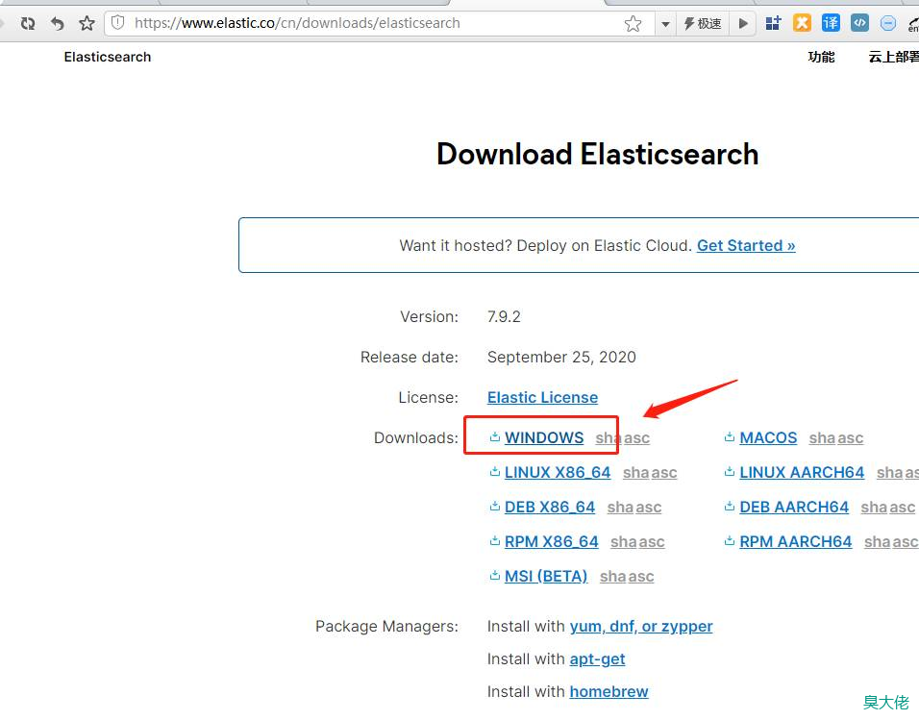
Task: Click the play arrow icon in the toolbar
Action: click(x=743, y=23)
